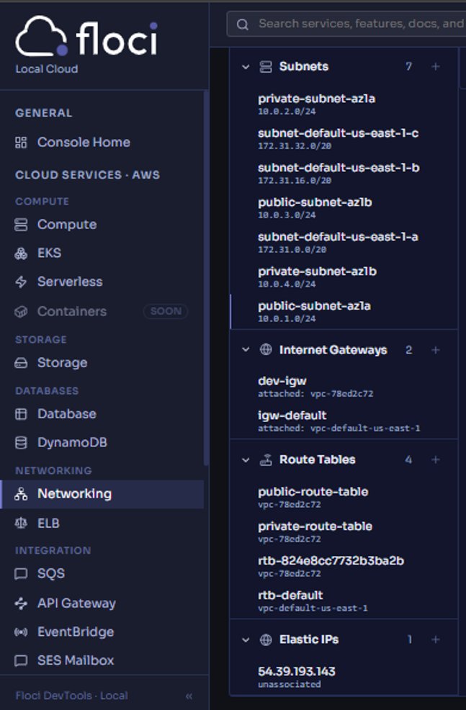The image size is (466, 710).
Task: Click the Containers cube icon
Action: [21, 312]
